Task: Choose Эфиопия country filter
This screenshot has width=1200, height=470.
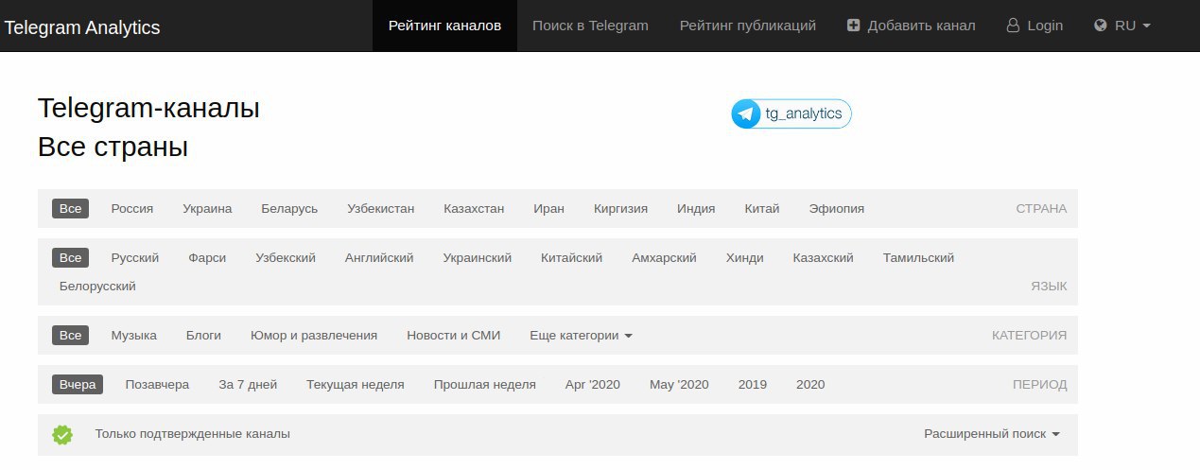Action: click(x=837, y=208)
